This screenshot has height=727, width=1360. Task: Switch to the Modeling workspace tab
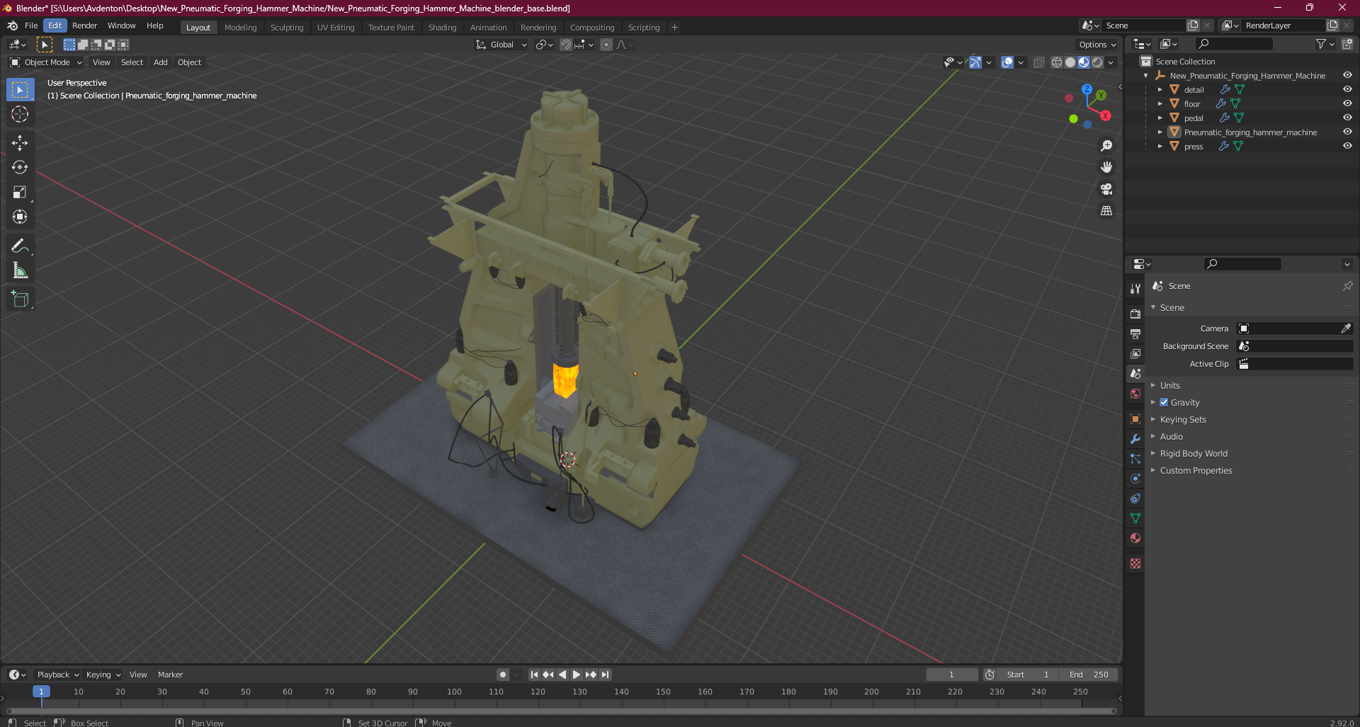point(240,28)
